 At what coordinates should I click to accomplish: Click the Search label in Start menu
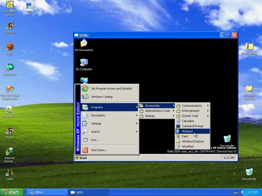tap(95, 132)
